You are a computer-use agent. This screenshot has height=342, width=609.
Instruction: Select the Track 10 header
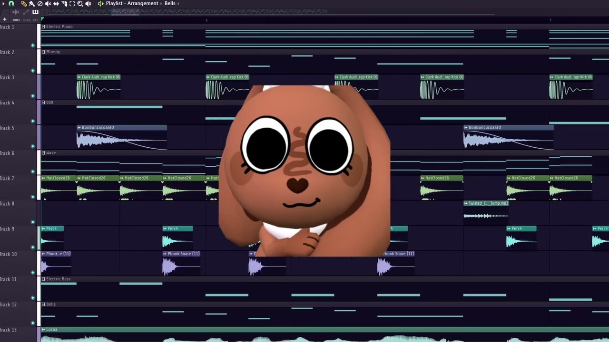click(x=19, y=263)
